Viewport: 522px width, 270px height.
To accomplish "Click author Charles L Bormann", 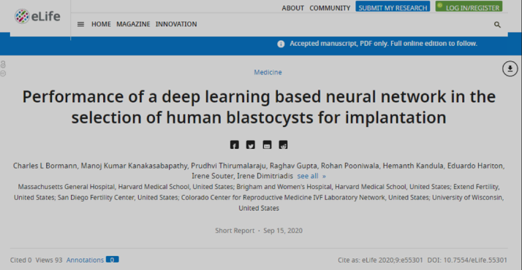I will pos(45,166).
